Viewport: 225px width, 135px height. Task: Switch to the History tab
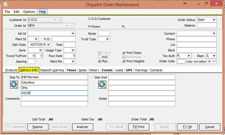(x=94, y=70)
